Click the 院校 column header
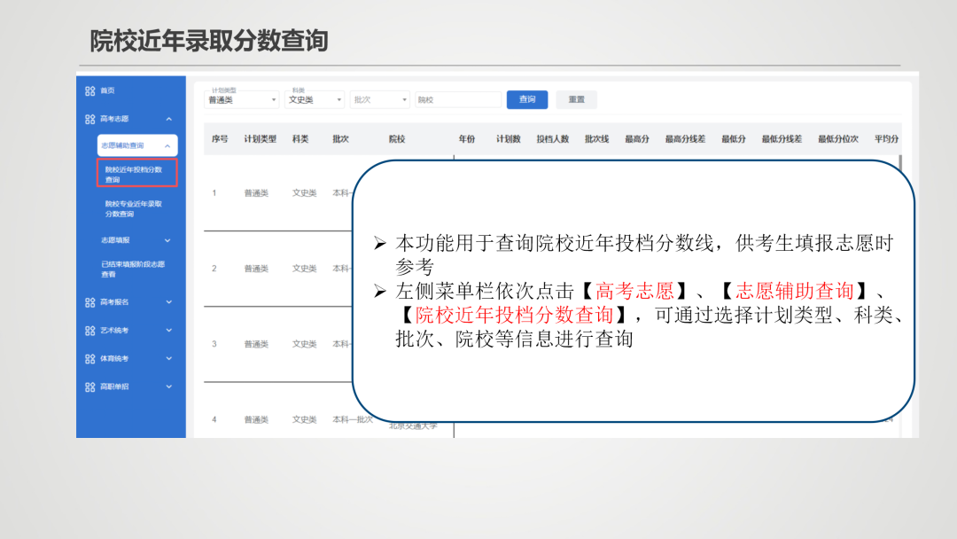 (x=397, y=139)
